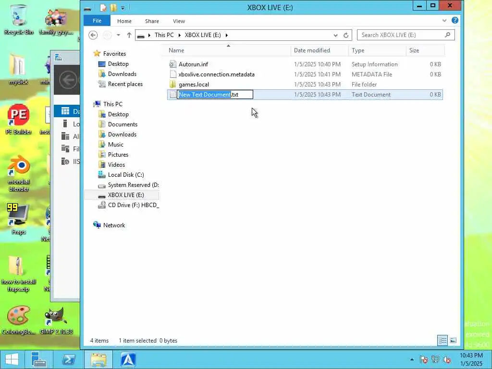Open Music under This PC

point(115,144)
